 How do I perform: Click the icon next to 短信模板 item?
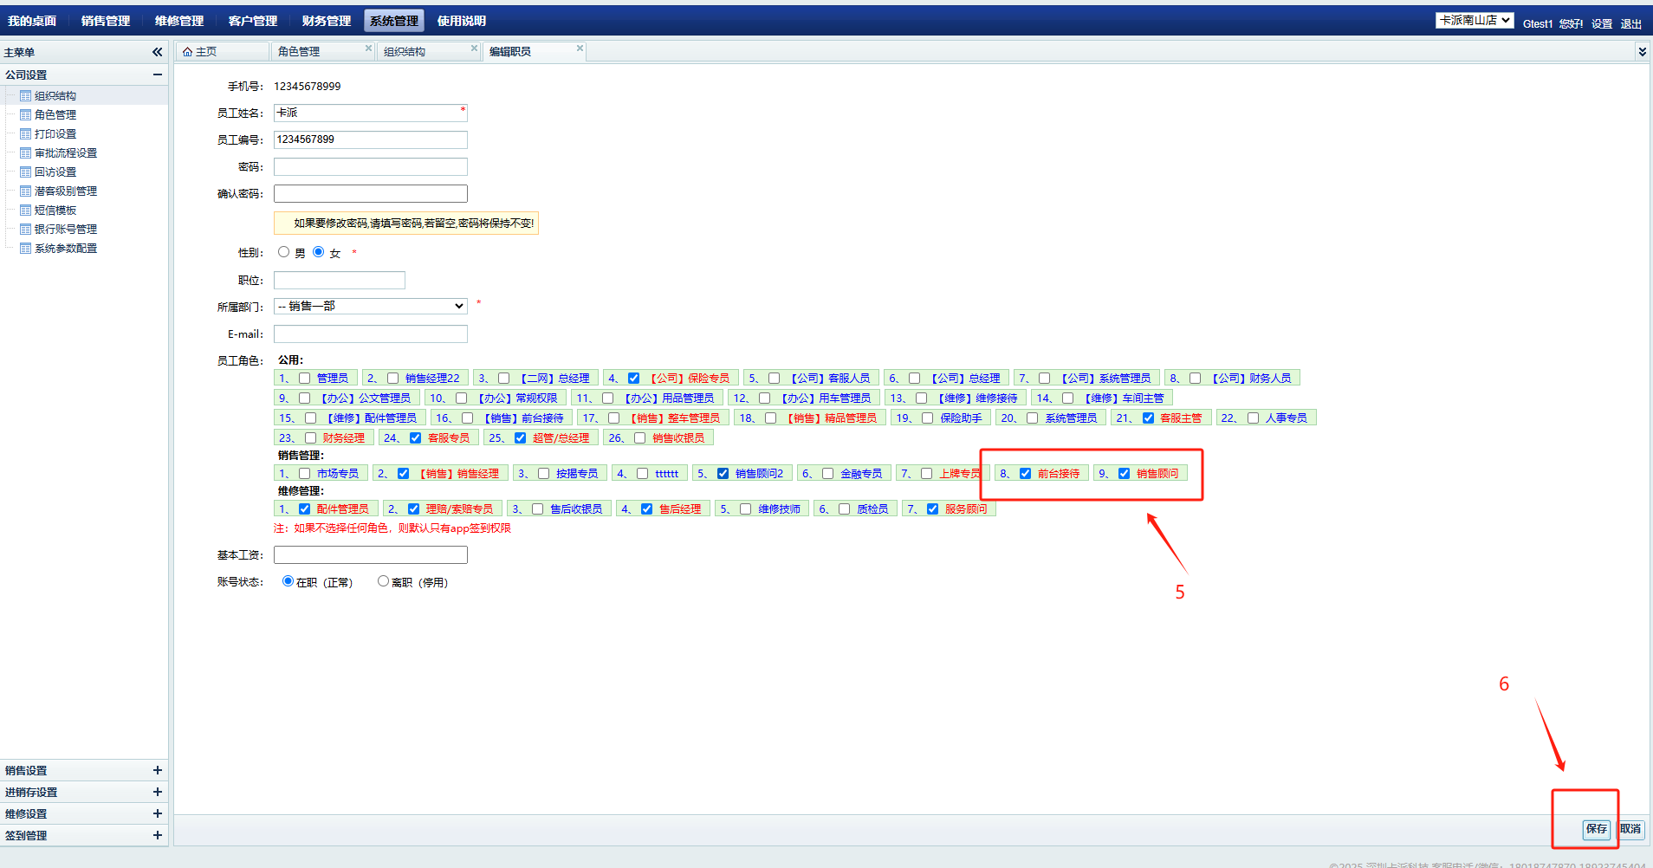click(x=25, y=211)
